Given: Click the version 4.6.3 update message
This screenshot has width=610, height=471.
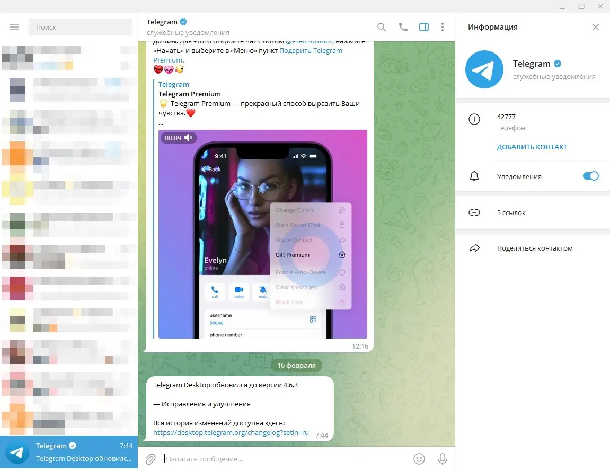Looking at the screenshot, I should point(240,408).
